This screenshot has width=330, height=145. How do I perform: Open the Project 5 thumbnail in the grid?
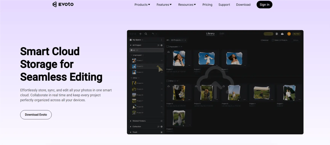click(206, 93)
